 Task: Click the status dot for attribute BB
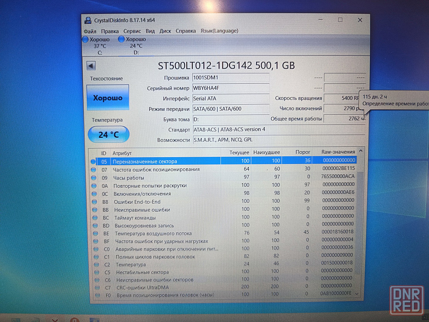point(95,210)
